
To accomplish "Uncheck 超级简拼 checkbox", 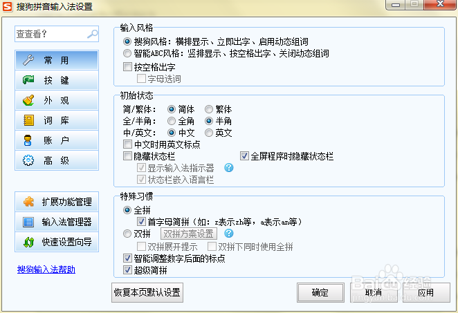I will 127,270.
